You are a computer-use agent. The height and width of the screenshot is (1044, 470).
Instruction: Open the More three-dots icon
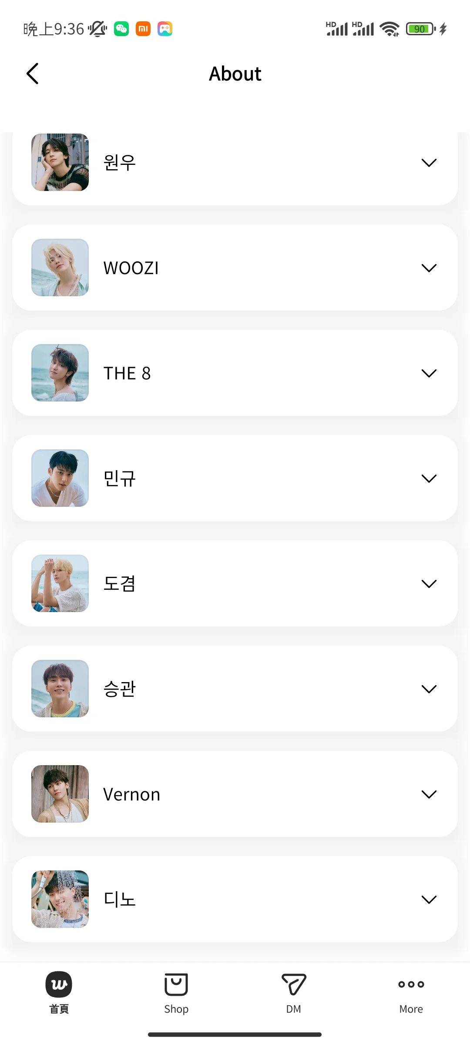click(411, 984)
